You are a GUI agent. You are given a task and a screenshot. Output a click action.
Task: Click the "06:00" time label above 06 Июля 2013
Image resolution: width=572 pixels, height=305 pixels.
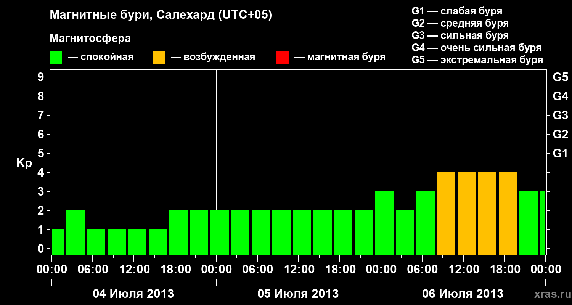pyautogui.click(x=423, y=270)
